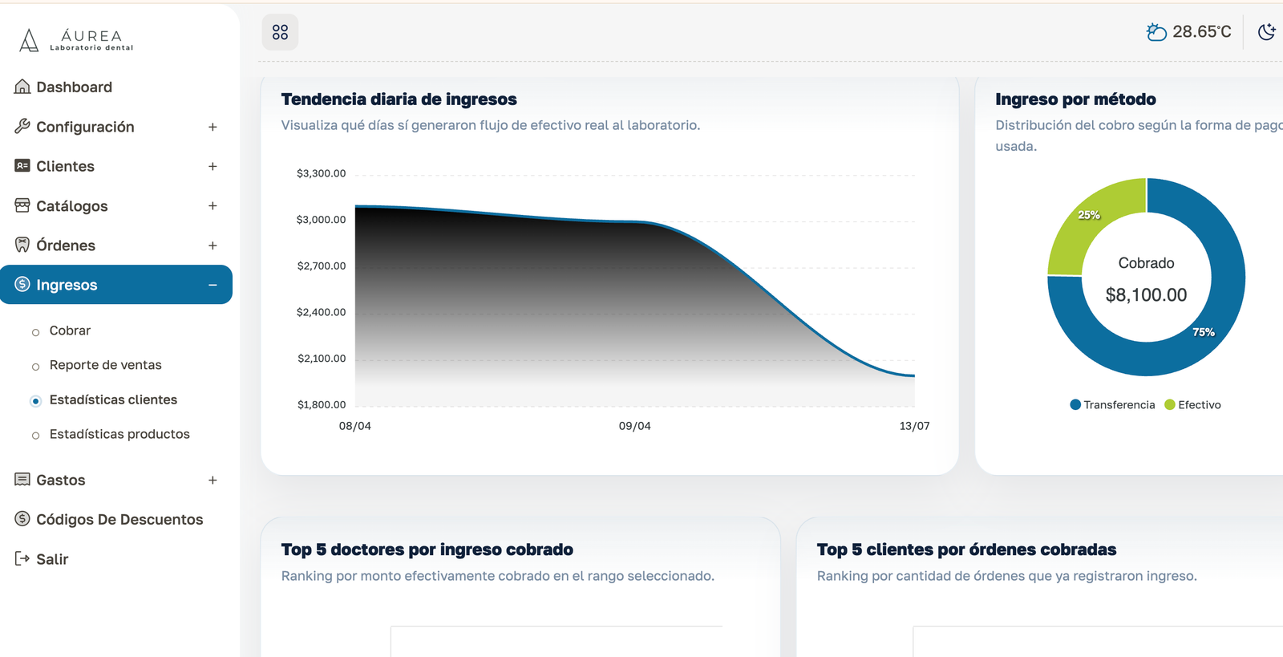Screen dimensions: 1283x657
Task: Click the Catálogos store icon
Action: pos(22,205)
